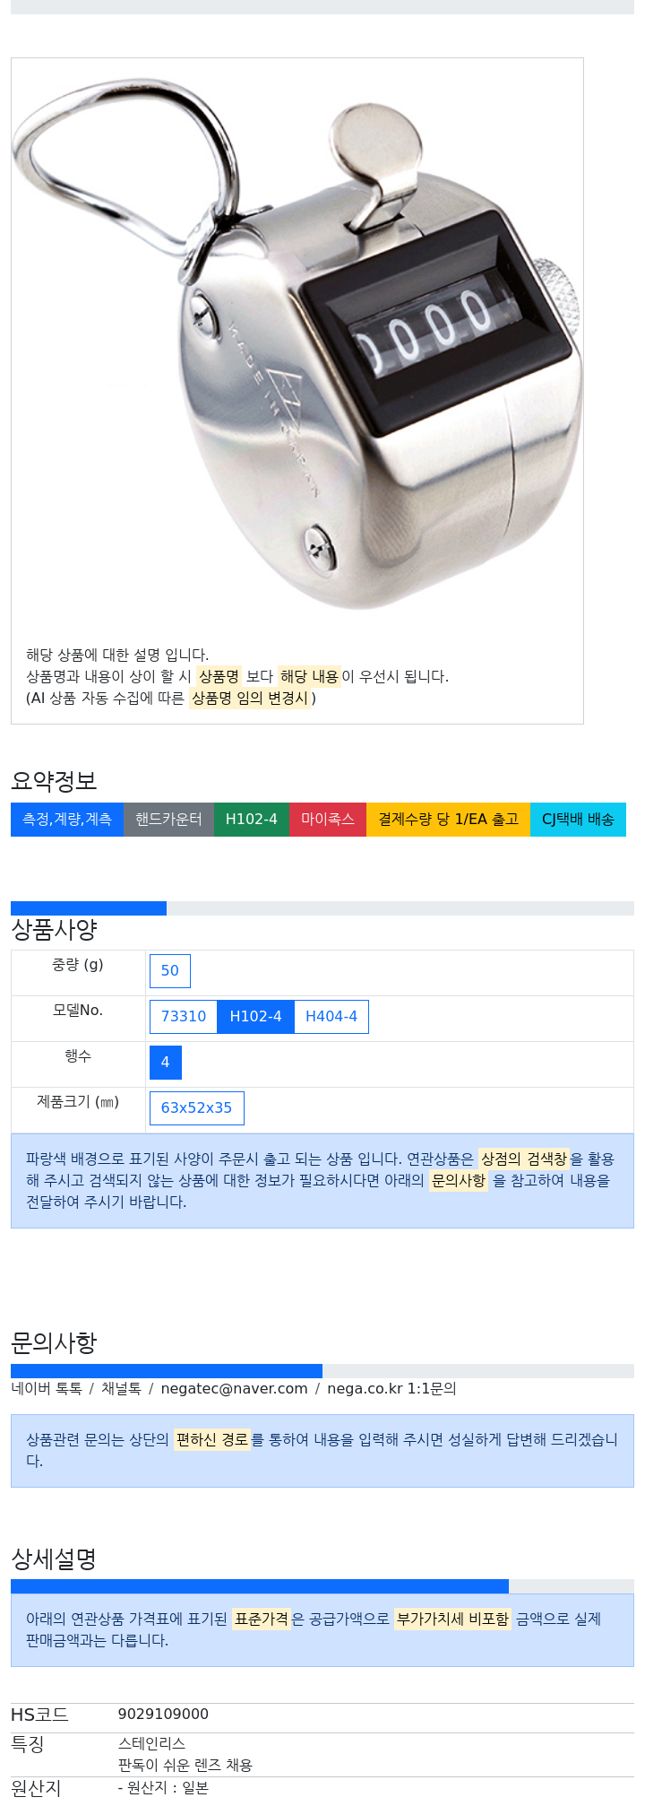This screenshot has width=645, height=1806.
Task: Click the blue bar under 문의사항
Action: pyautogui.click(x=167, y=1370)
